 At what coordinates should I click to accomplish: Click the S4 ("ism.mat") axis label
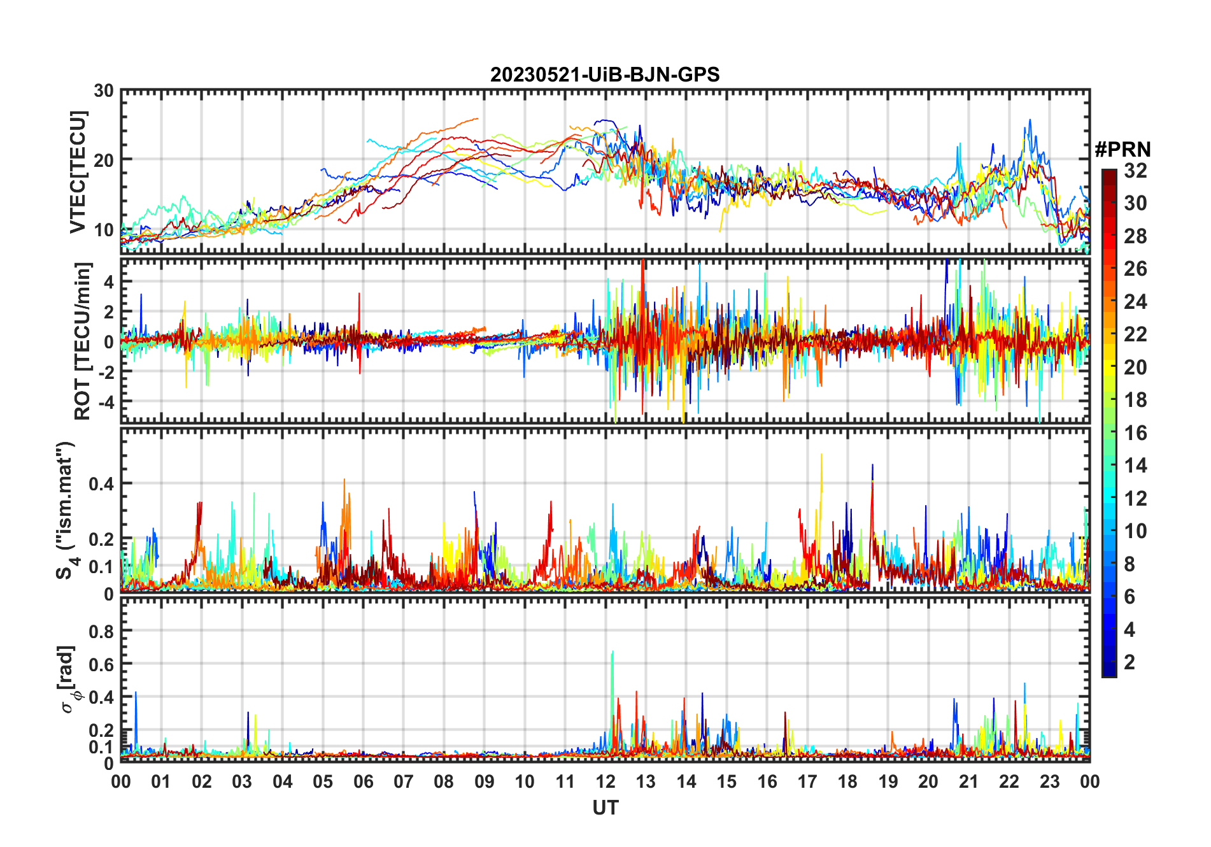pyautogui.click(x=66, y=510)
